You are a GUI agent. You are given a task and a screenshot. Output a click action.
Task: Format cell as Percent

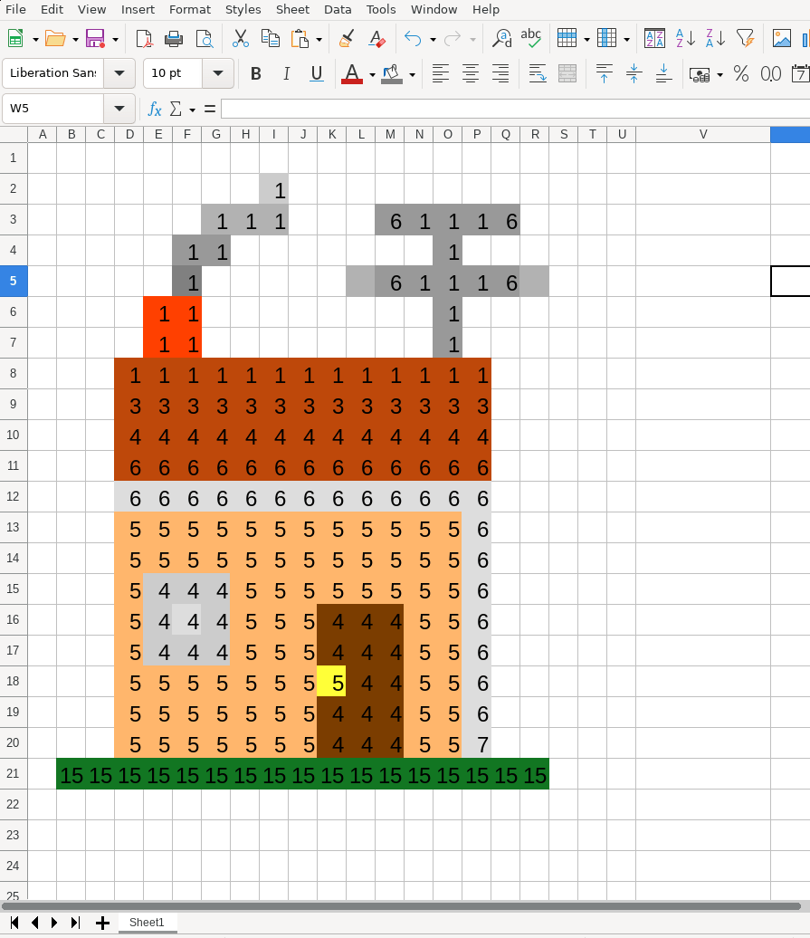click(741, 73)
